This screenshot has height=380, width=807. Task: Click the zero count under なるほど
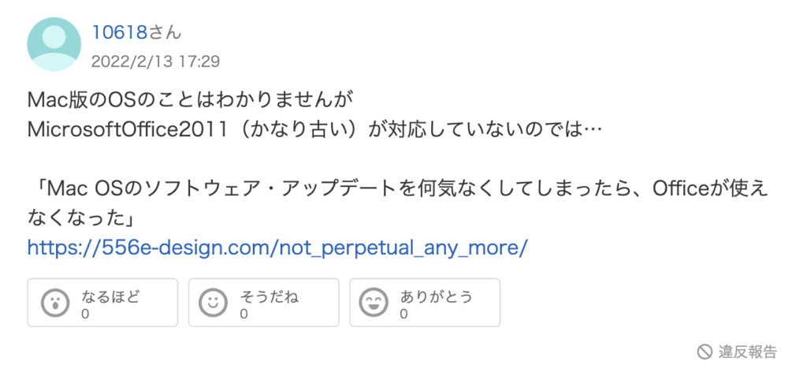(85, 314)
